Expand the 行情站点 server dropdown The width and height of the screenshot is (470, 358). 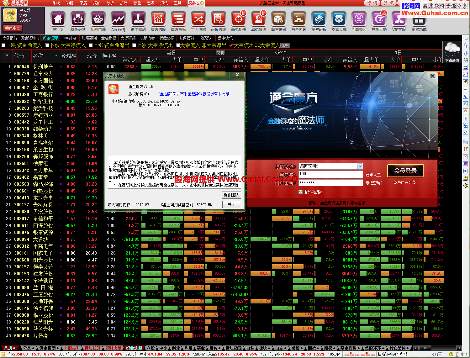[x=360, y=166]
